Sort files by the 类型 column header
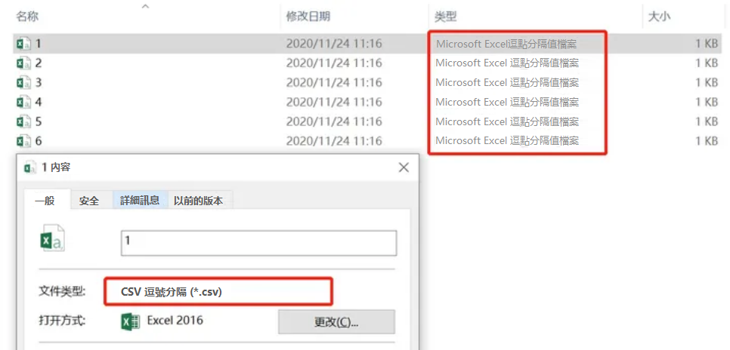This screenshot has height=350, width=730. pos(446,17)
